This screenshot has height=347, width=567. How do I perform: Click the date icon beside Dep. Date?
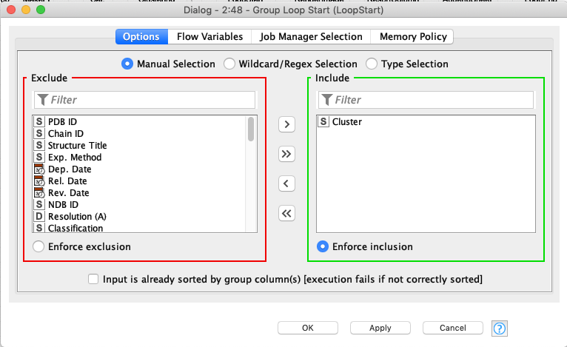pyautogui.click(x=39, y=169)
